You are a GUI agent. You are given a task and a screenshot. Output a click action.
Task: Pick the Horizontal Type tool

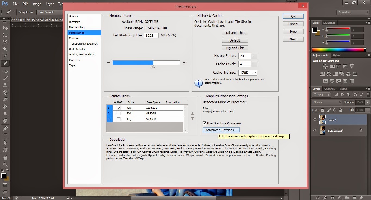(x=5, y=135)
